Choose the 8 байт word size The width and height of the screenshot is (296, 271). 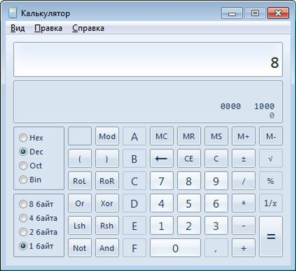[x=36, y=204]
